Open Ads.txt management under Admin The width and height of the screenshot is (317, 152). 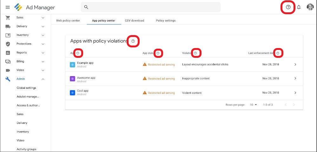click(x=28, y=97)
